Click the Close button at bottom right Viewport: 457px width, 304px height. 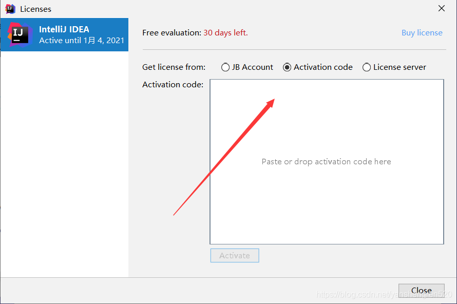coord(421,291)
